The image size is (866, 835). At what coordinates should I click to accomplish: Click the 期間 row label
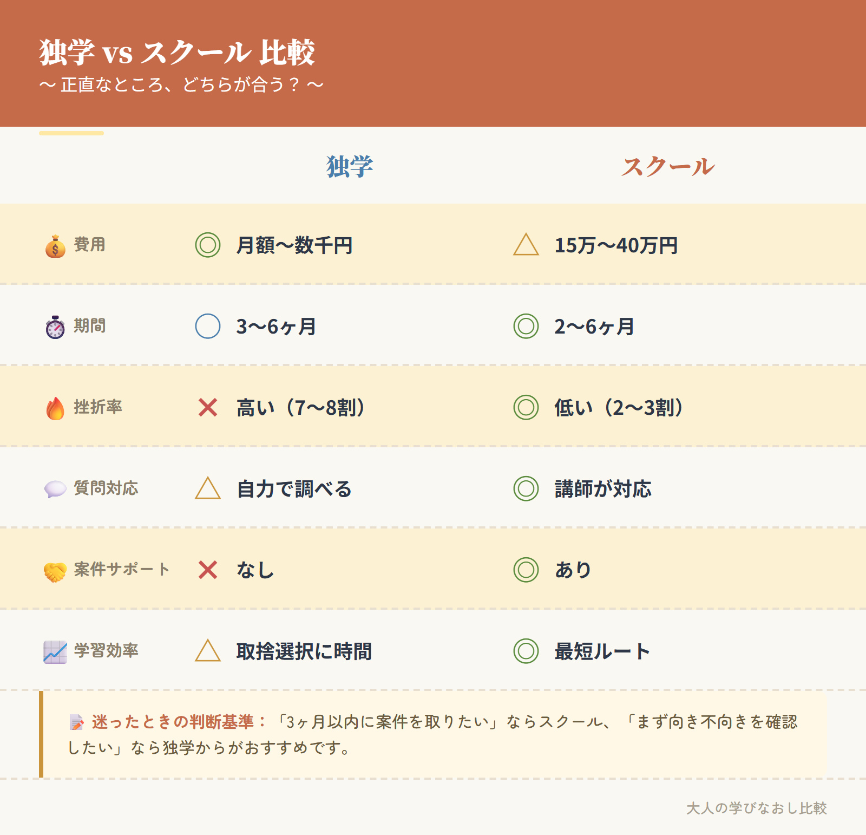[x=90, y=326]
